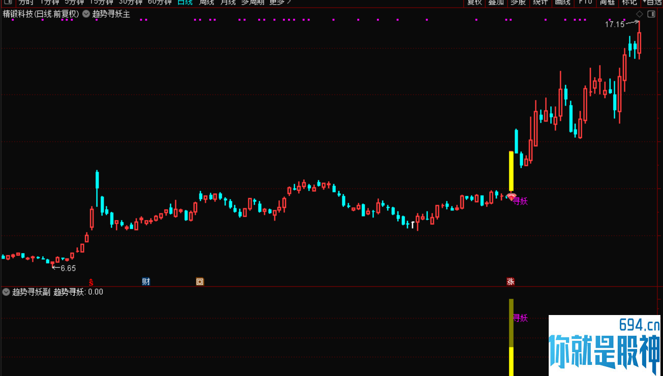Viewport: 663px width, 376px height.
Task: Switch to the 月线 period tab
Action: point(228,2)
